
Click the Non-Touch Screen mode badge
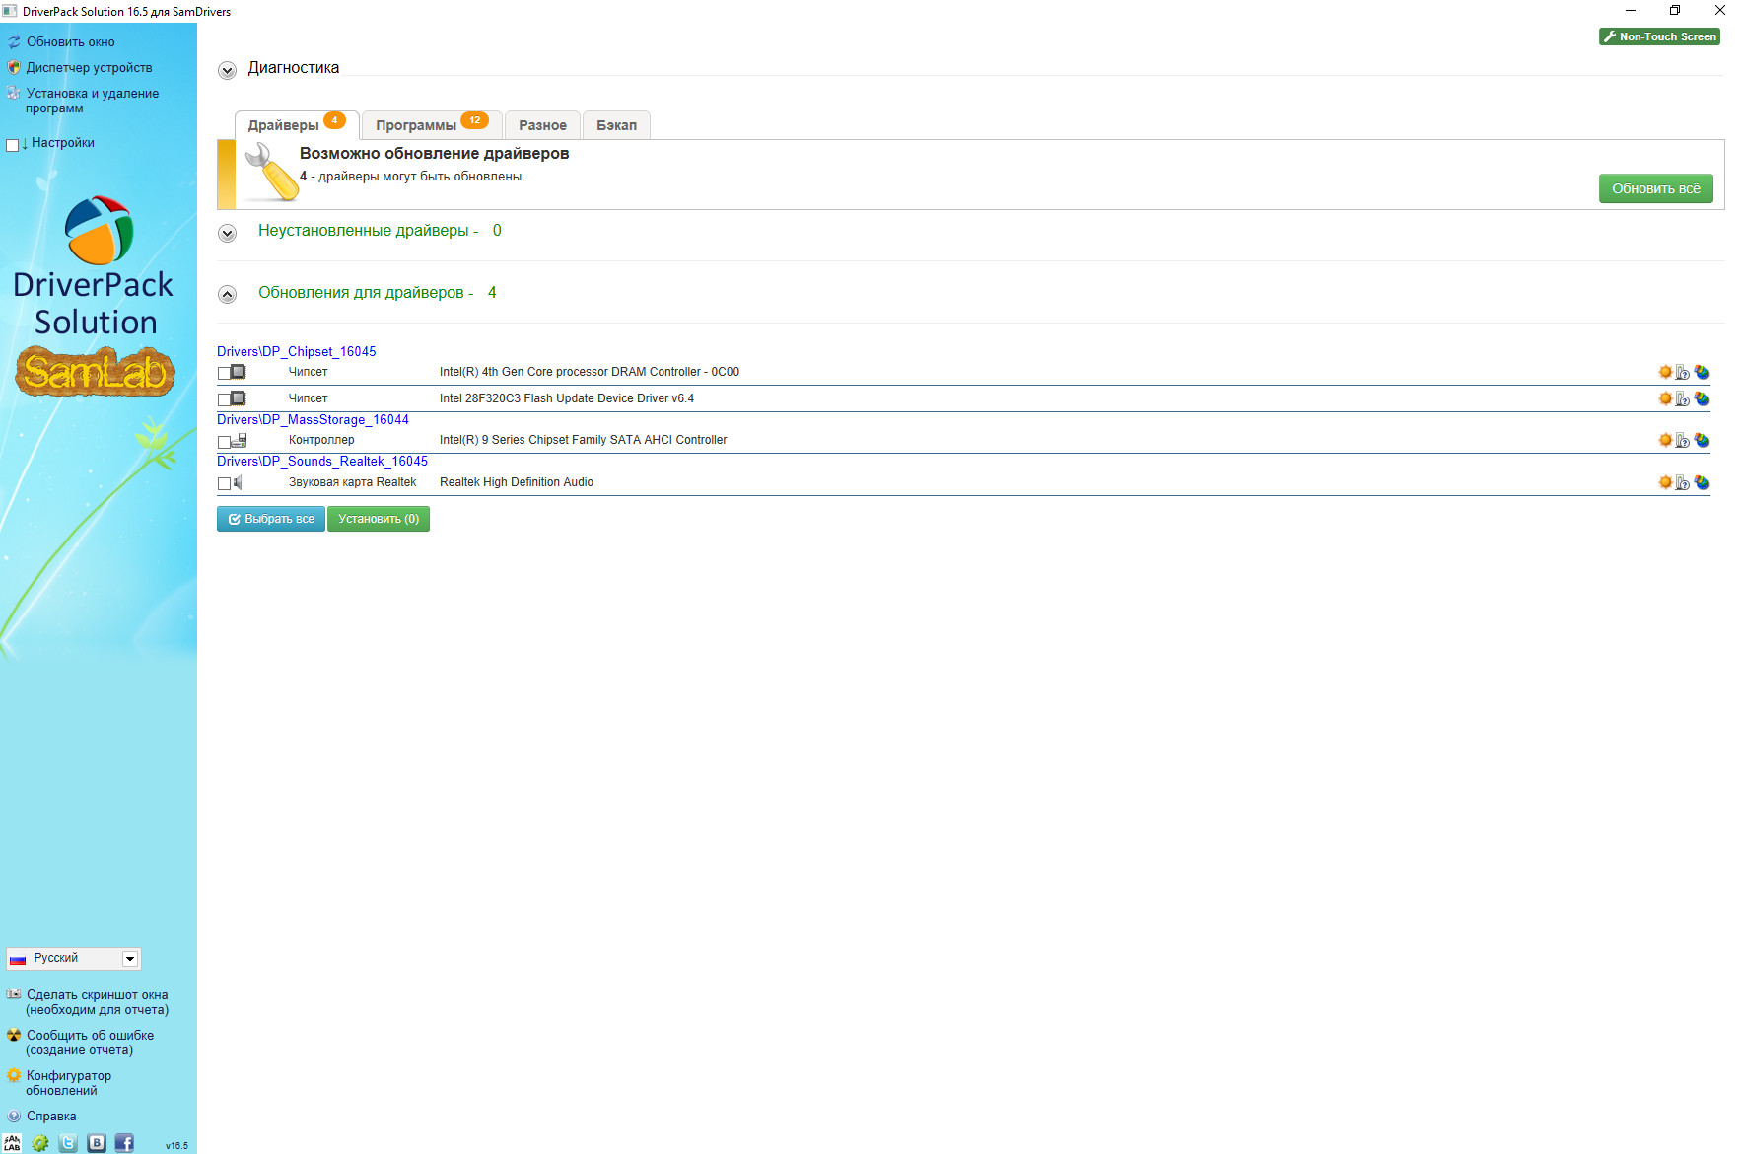click(x=1659, y=36)
